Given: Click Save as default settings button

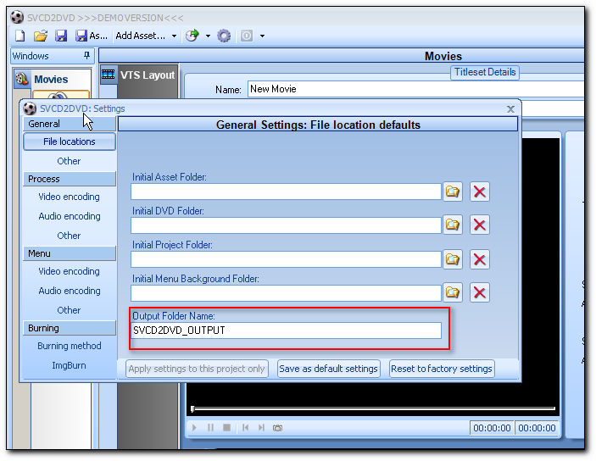Looking at the screenshot, I should click(x=328, y=369).
